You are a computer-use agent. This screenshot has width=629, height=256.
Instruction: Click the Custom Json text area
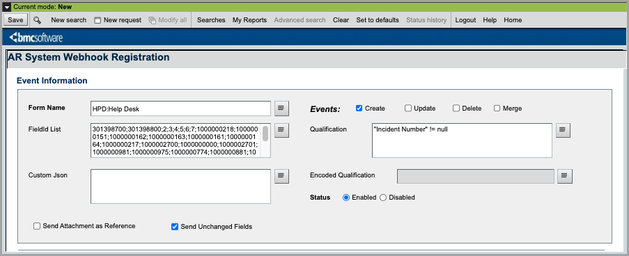(x=181, y=186)
